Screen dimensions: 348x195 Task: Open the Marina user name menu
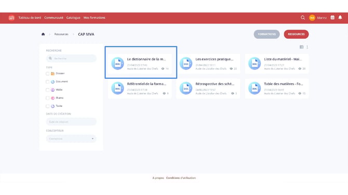pos(322,18)
